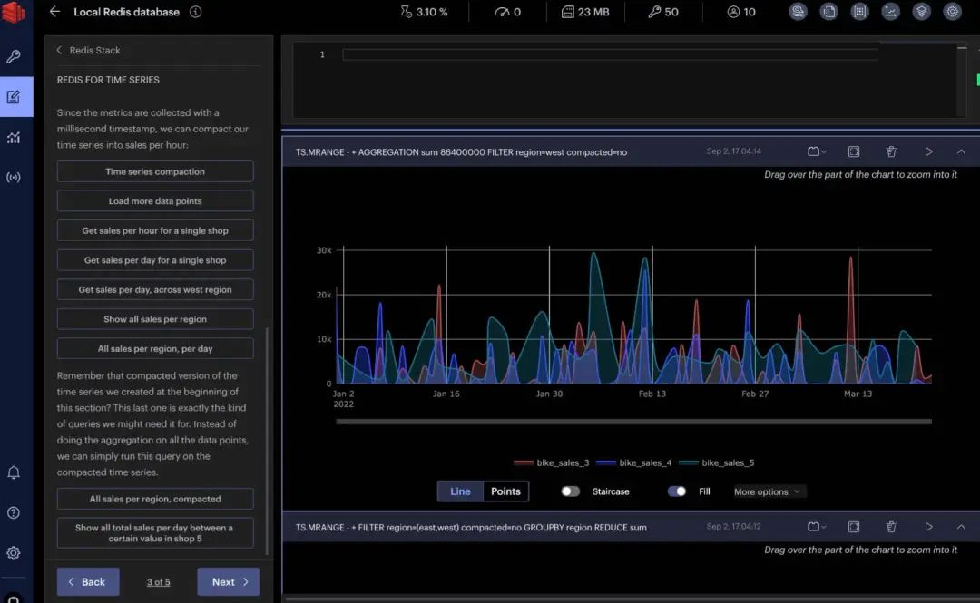
Task: Open the Workbench icon in sidebar
Action: coord(13,97)
